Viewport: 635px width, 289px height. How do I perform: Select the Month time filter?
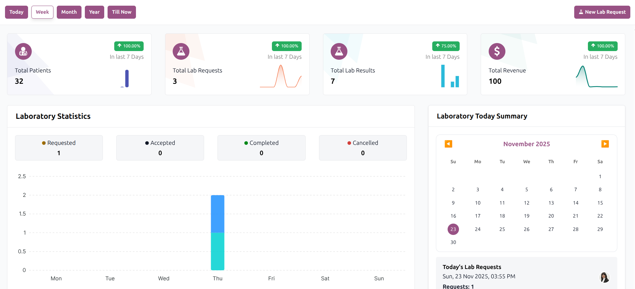69,12
